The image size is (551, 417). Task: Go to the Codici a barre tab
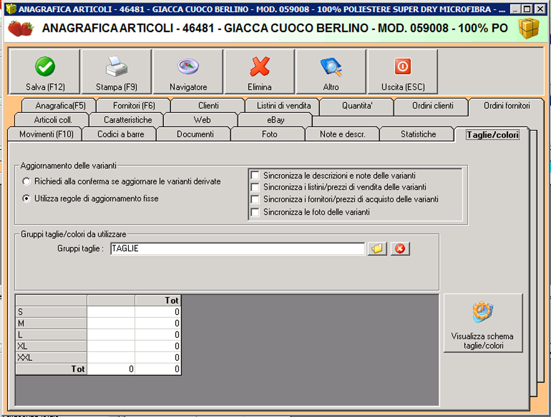click(119, 134)
